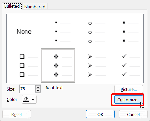Increase size with the up spinner arrow
The width and height of the screenshot is (150, 121).
point(38,87)
